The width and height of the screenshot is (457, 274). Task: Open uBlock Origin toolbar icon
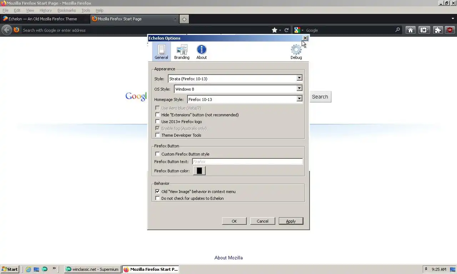tap(450, 30)
